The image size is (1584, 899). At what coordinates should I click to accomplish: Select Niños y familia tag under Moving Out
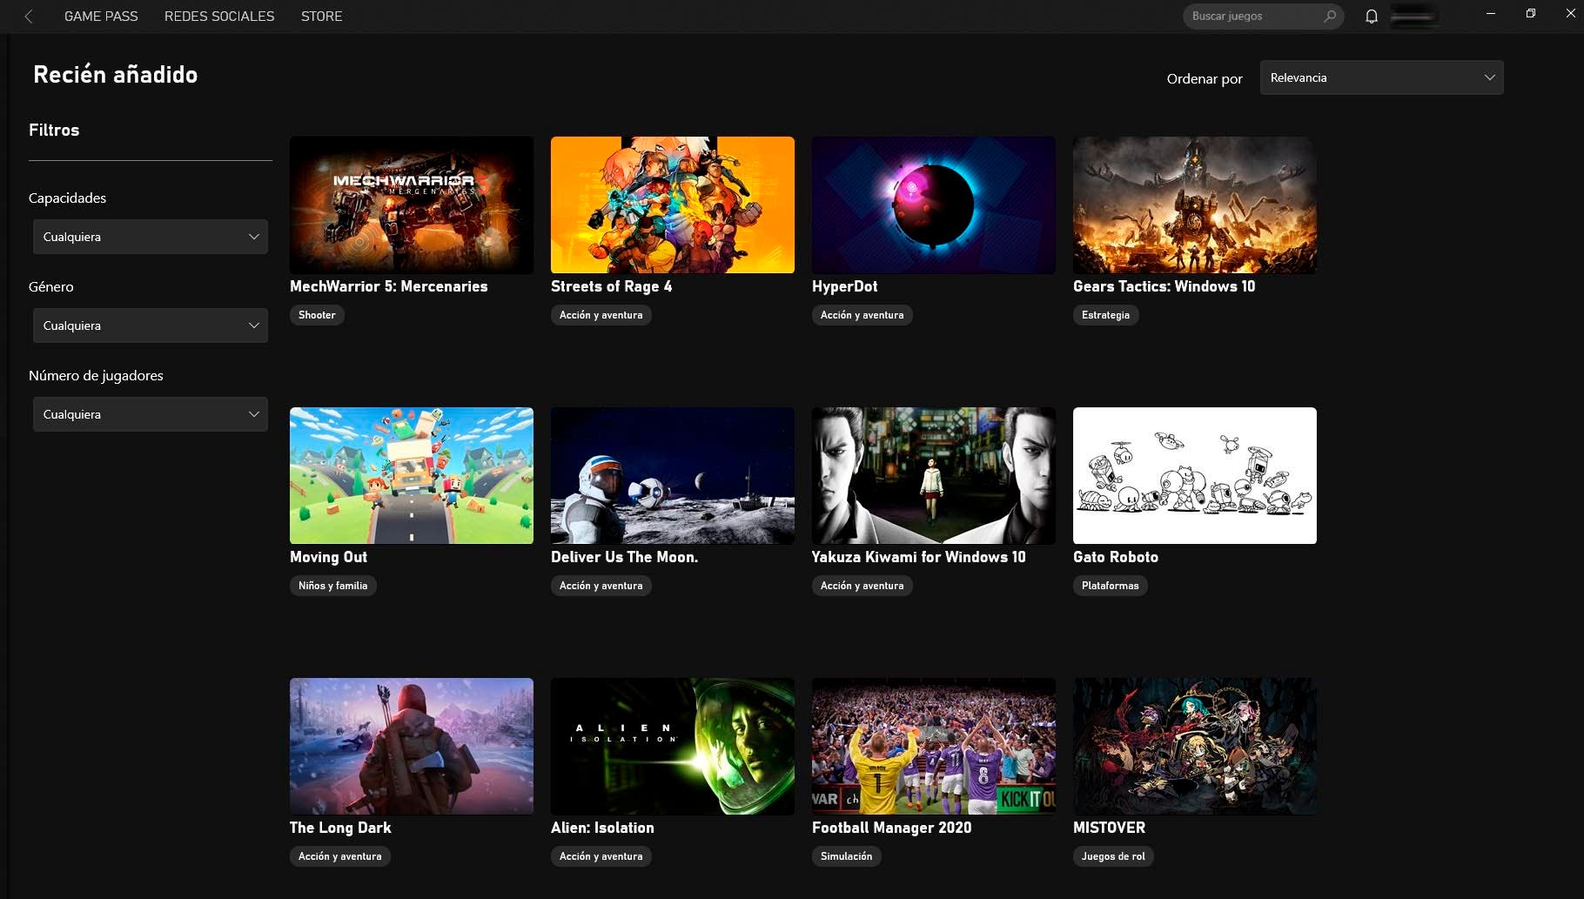click(333, 586)
